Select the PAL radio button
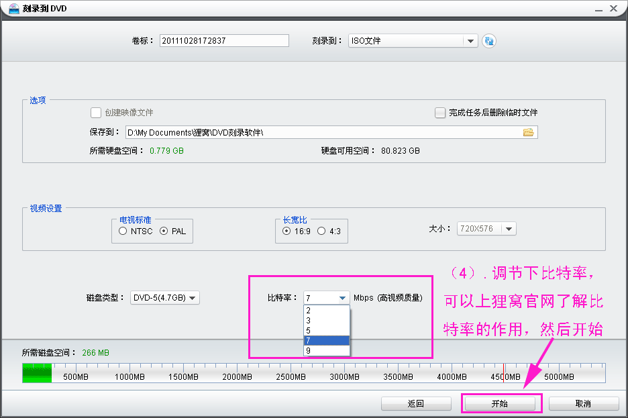Image resolution: width=628 pixels, height=418 pixels. 164,231
